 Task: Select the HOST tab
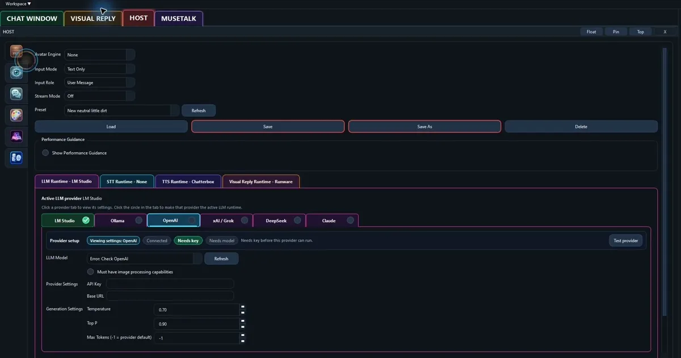(x=138, y=18)
